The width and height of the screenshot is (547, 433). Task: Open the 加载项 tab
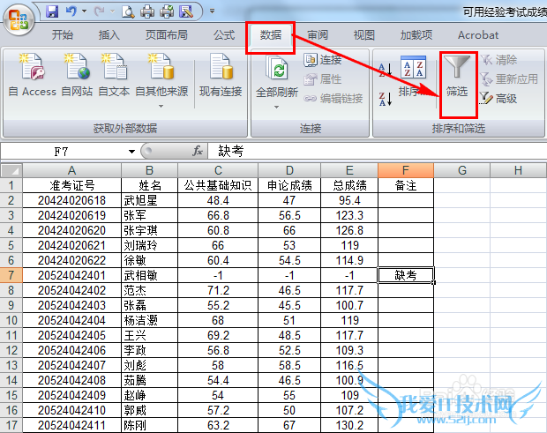(416, 35)
